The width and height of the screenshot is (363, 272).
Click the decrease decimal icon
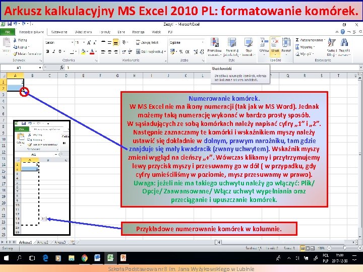(x=202, y=52)
